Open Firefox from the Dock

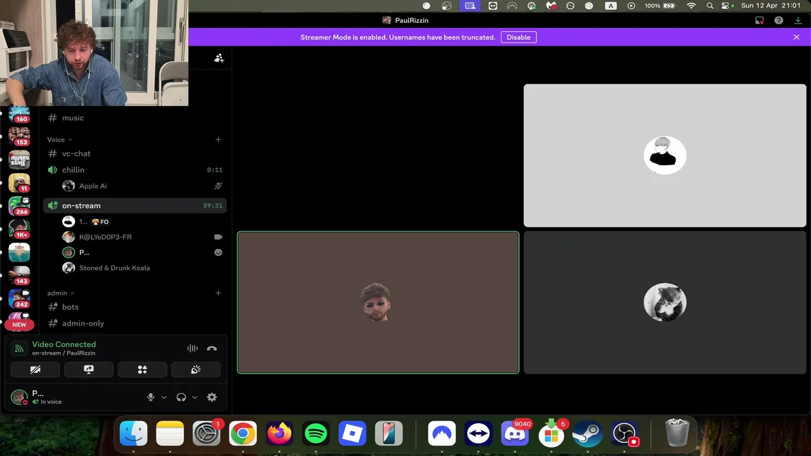tap(279, 434)
